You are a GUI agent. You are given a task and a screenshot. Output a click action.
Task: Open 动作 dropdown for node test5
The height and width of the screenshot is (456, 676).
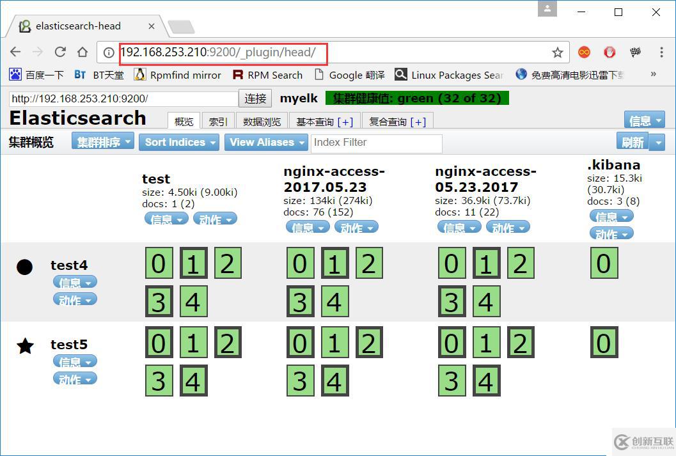click(x=75, y=379)
